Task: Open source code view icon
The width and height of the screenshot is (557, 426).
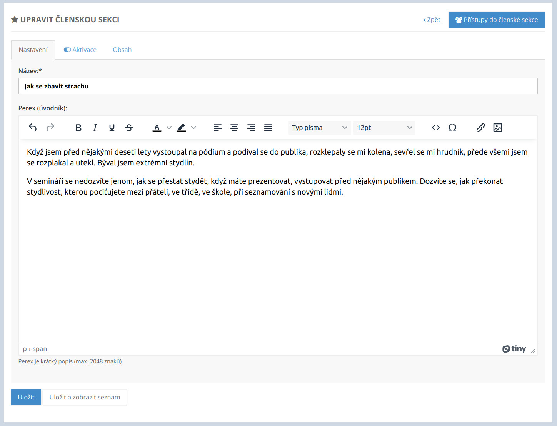Action: pyautogui.click(x=435, y=128)
